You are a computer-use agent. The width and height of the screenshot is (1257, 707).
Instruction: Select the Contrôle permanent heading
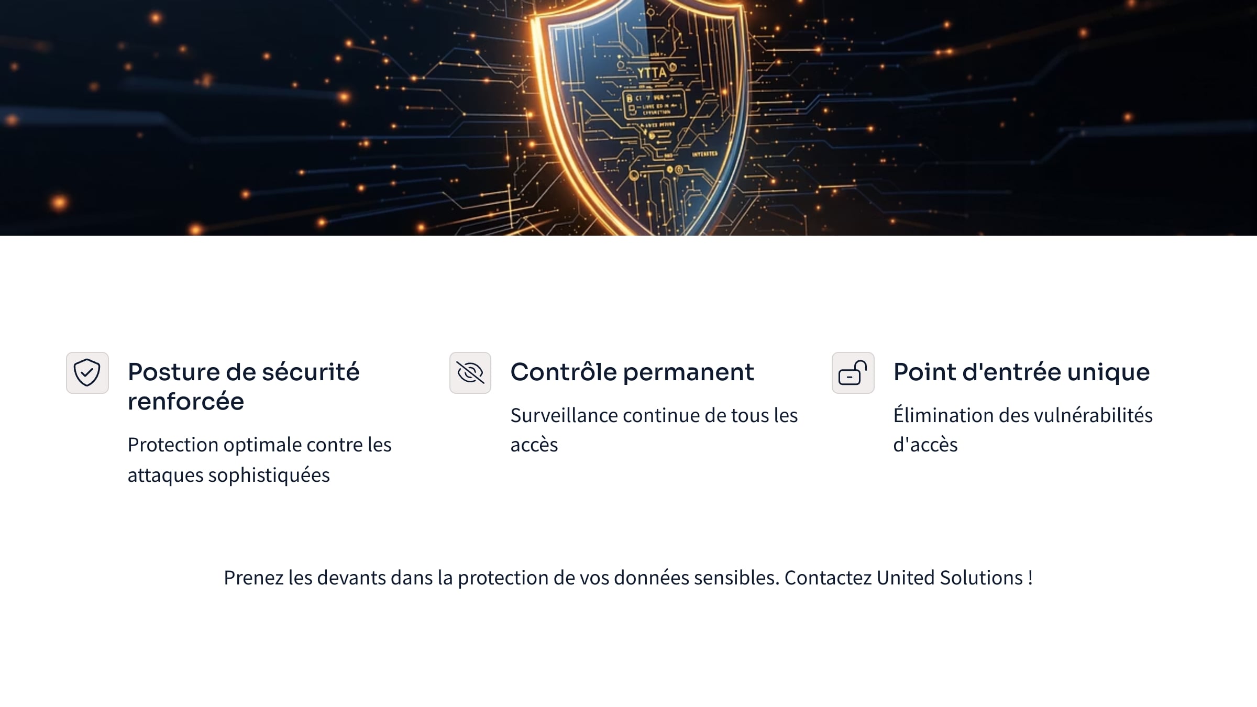pyautogui.click(x=632, y=372)
